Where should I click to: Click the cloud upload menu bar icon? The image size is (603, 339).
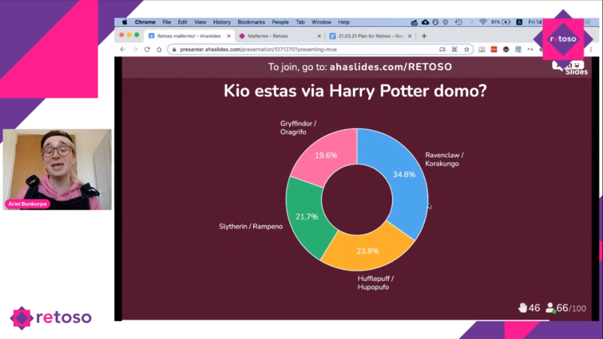pyautogui.click(x=425, y=22)
